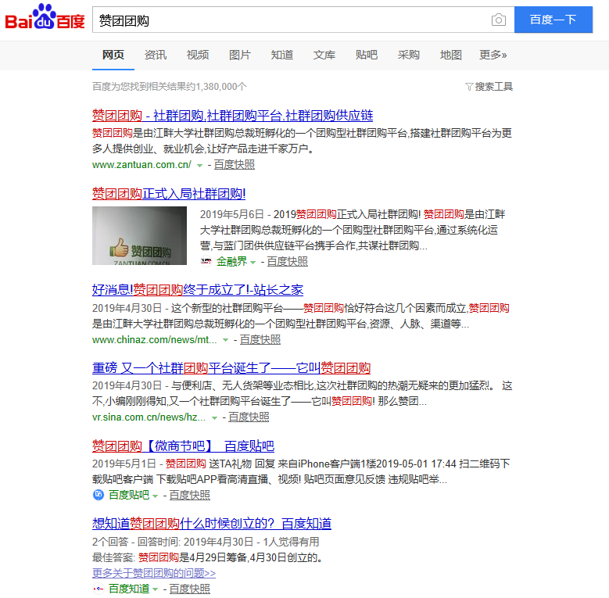Expand dropdown arrow after www.chinaz.com URL
The width and height of the screenshot is (609, 598).
pos(225,340)
